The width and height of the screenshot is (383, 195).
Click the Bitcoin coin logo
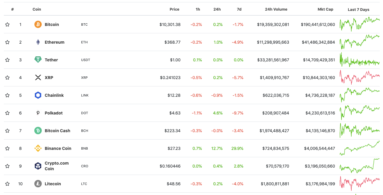pos(38,24)
